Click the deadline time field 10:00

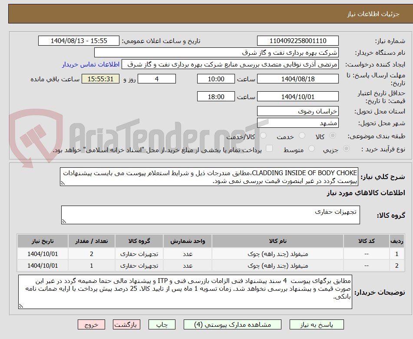pyautogui.click(x=216, y=79)
